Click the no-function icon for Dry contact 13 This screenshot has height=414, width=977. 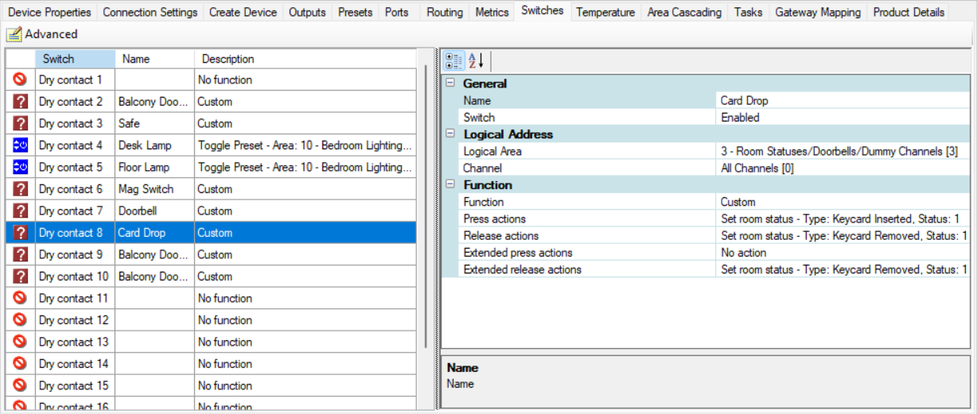21,342
